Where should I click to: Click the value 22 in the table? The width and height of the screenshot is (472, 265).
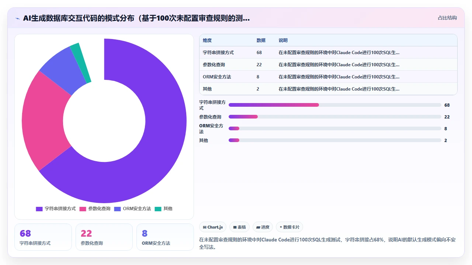click(259, 65)
